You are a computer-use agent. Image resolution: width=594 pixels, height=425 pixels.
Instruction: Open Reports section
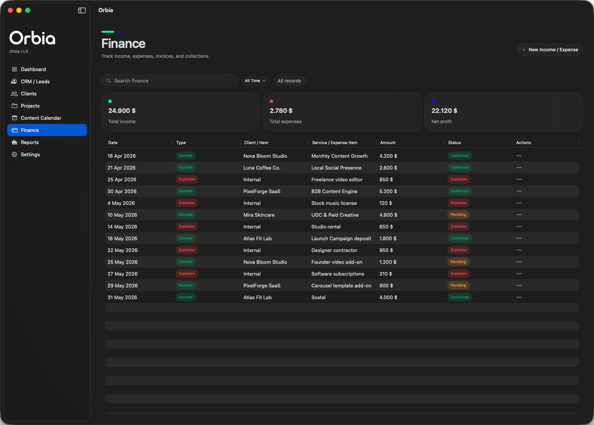point(47,142)
